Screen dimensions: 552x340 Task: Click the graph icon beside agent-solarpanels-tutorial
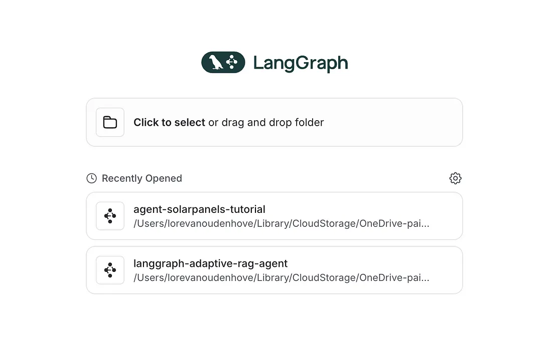click(x=110, y=216)
